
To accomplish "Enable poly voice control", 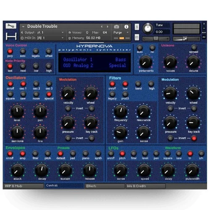I will (x=10, y=51).
